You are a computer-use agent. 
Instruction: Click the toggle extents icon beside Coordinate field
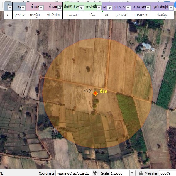pyautogui.click(x=95, y=173)
